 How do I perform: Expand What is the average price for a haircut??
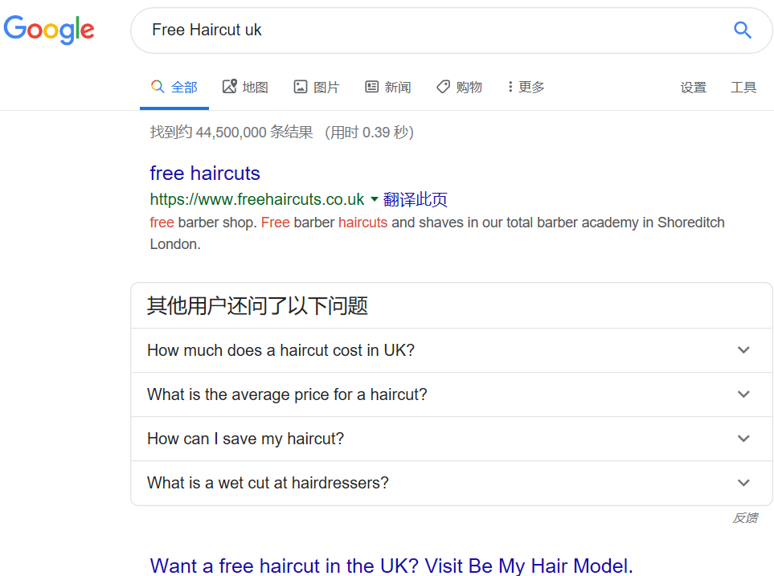[451, 394]
